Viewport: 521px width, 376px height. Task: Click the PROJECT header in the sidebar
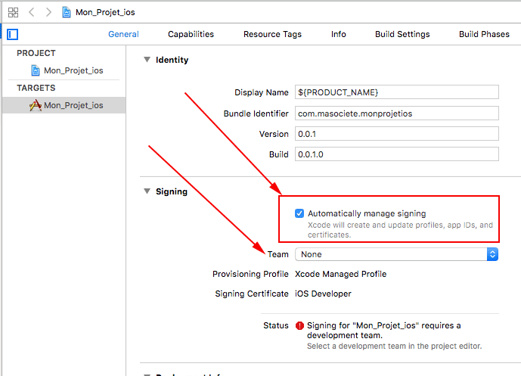(x=36, y=53)
